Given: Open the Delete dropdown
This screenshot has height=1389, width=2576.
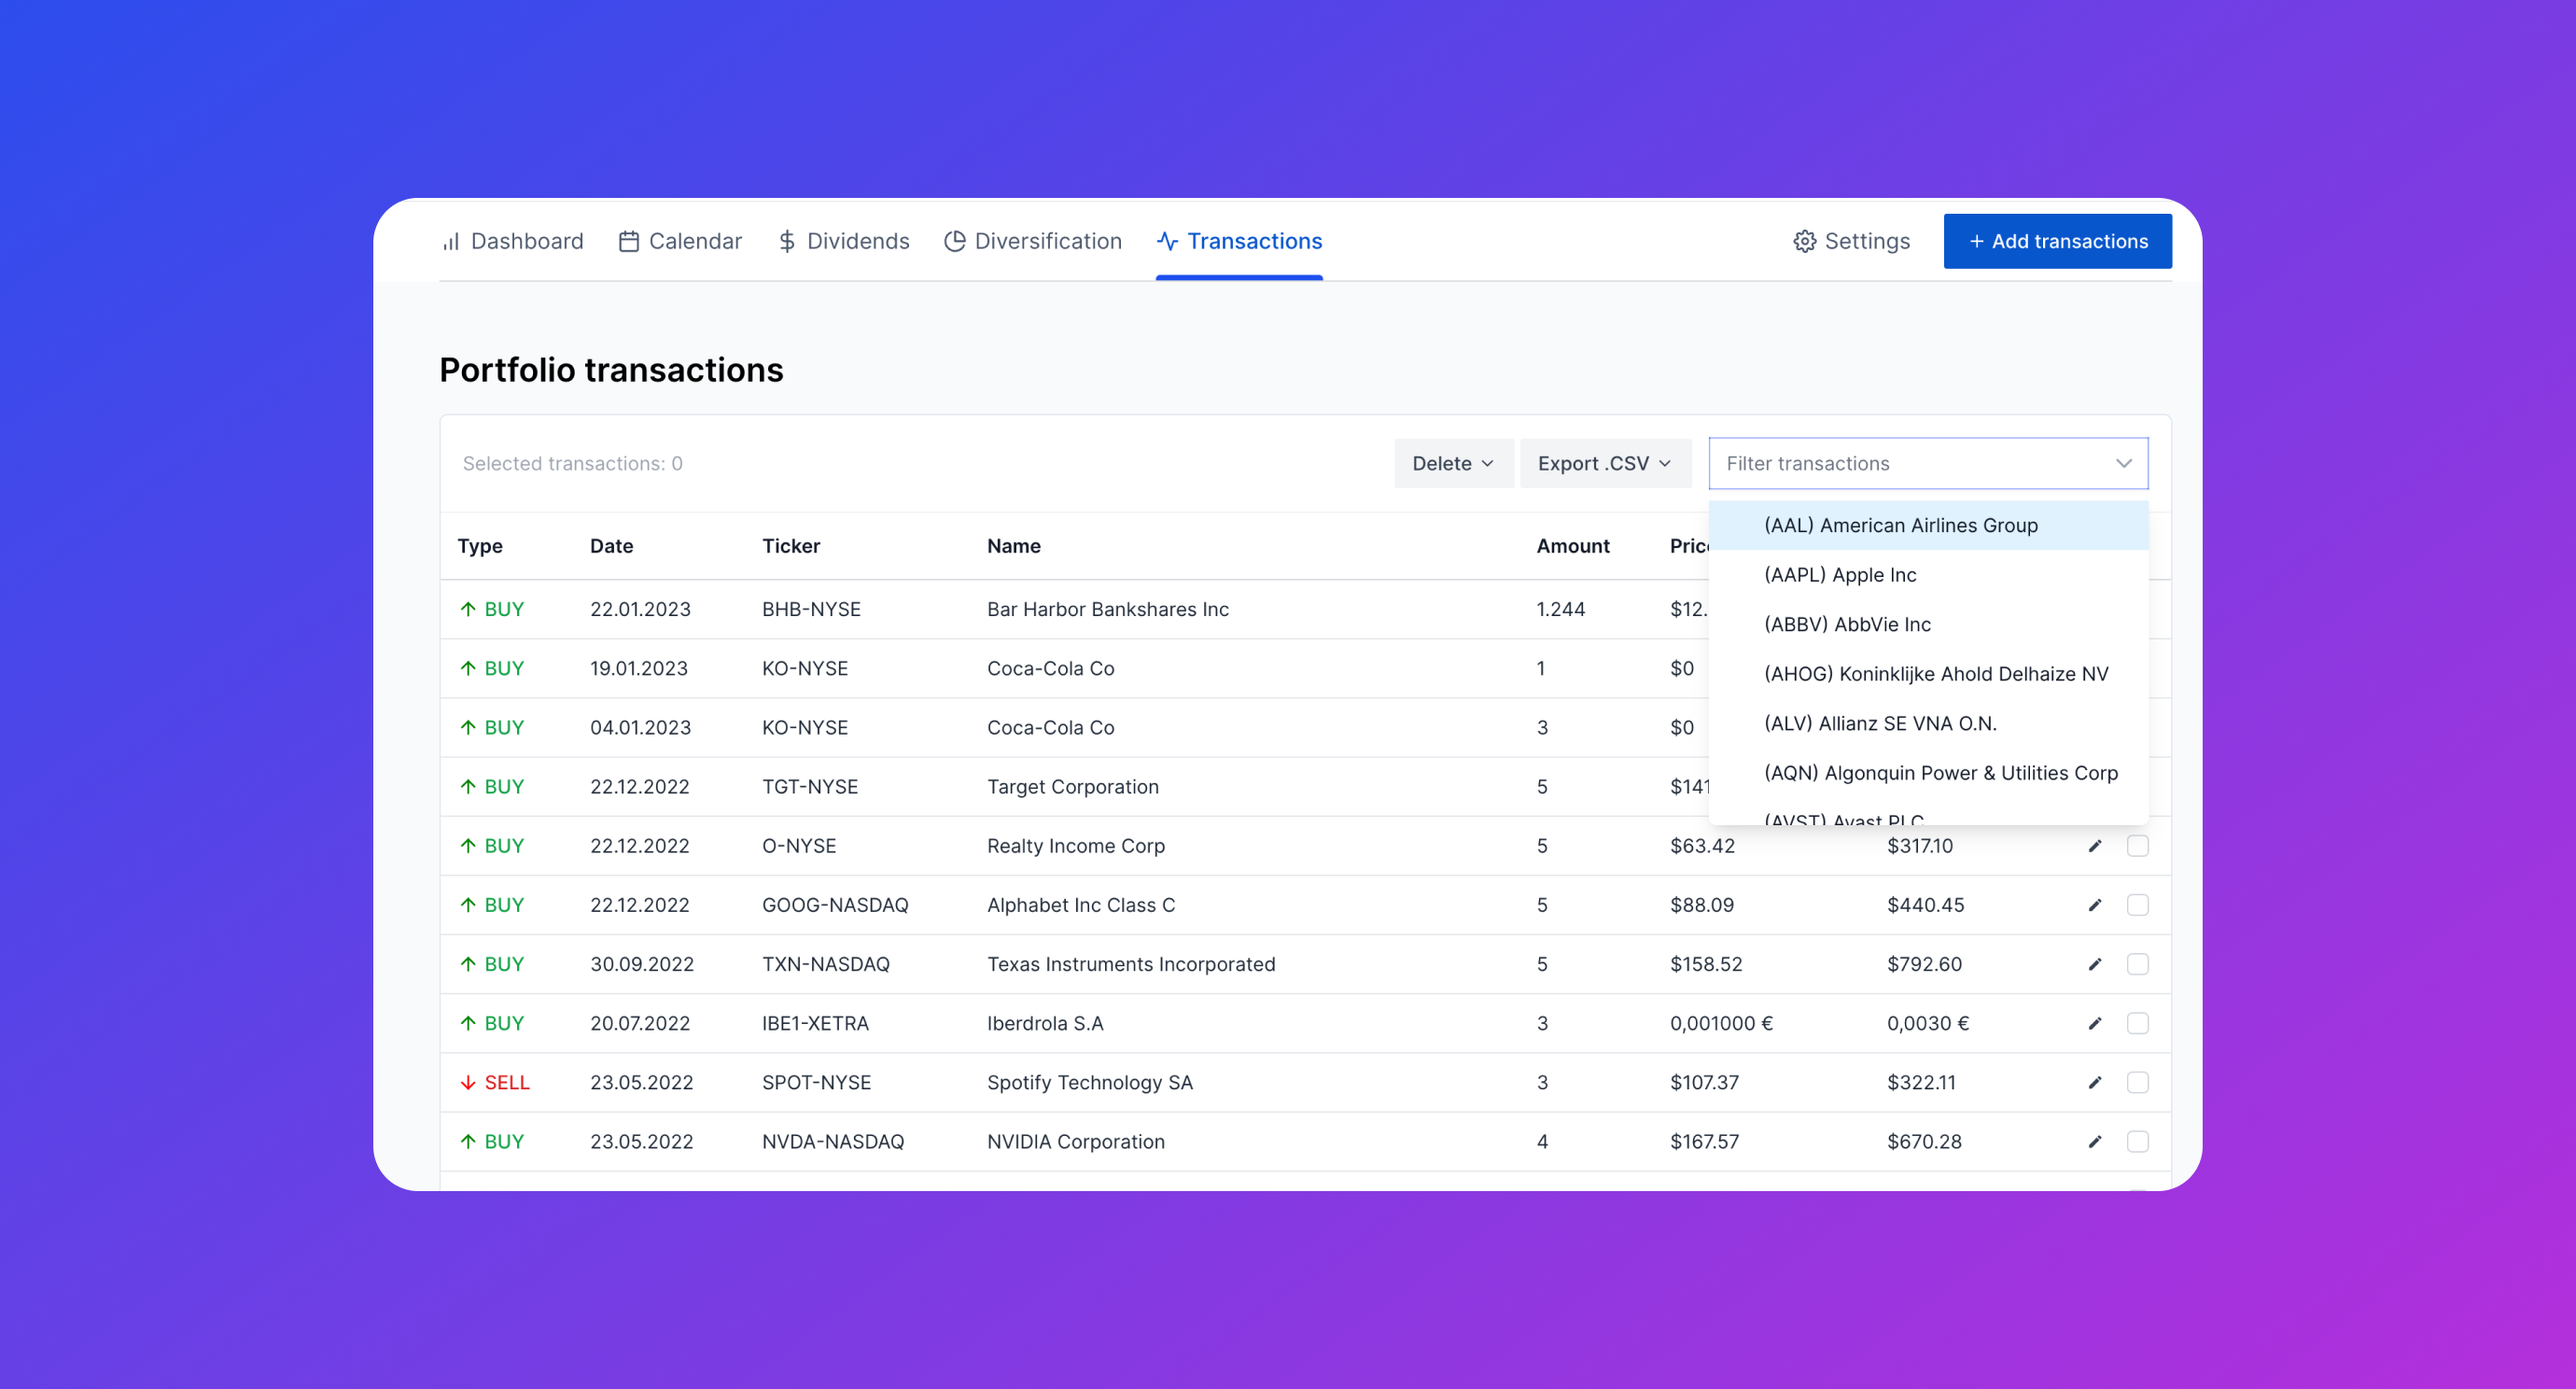Looking at the screenshot, I should [x=1453, y=463].
